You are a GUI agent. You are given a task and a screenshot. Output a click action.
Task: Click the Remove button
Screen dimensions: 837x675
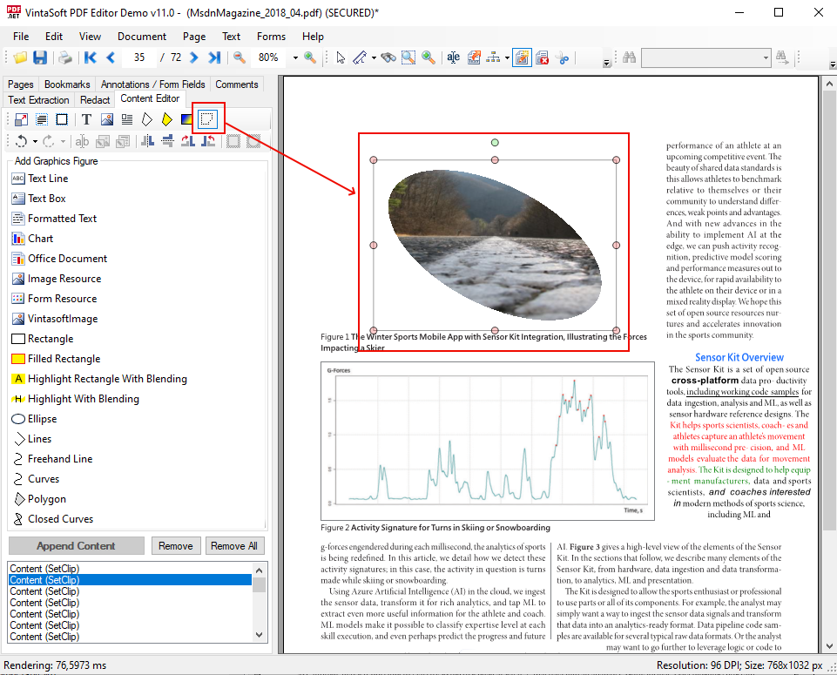pyautogui.click(x=176, y=546)
